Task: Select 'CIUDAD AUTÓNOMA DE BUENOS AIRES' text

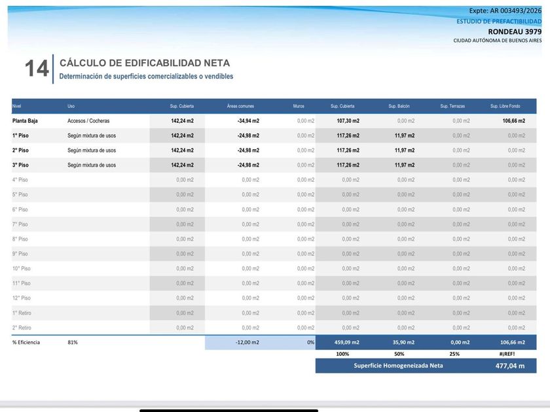Action: click(x=498, y=41)
